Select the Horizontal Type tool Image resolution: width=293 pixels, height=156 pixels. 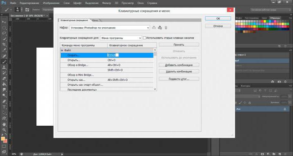click(x=4, y=107)
